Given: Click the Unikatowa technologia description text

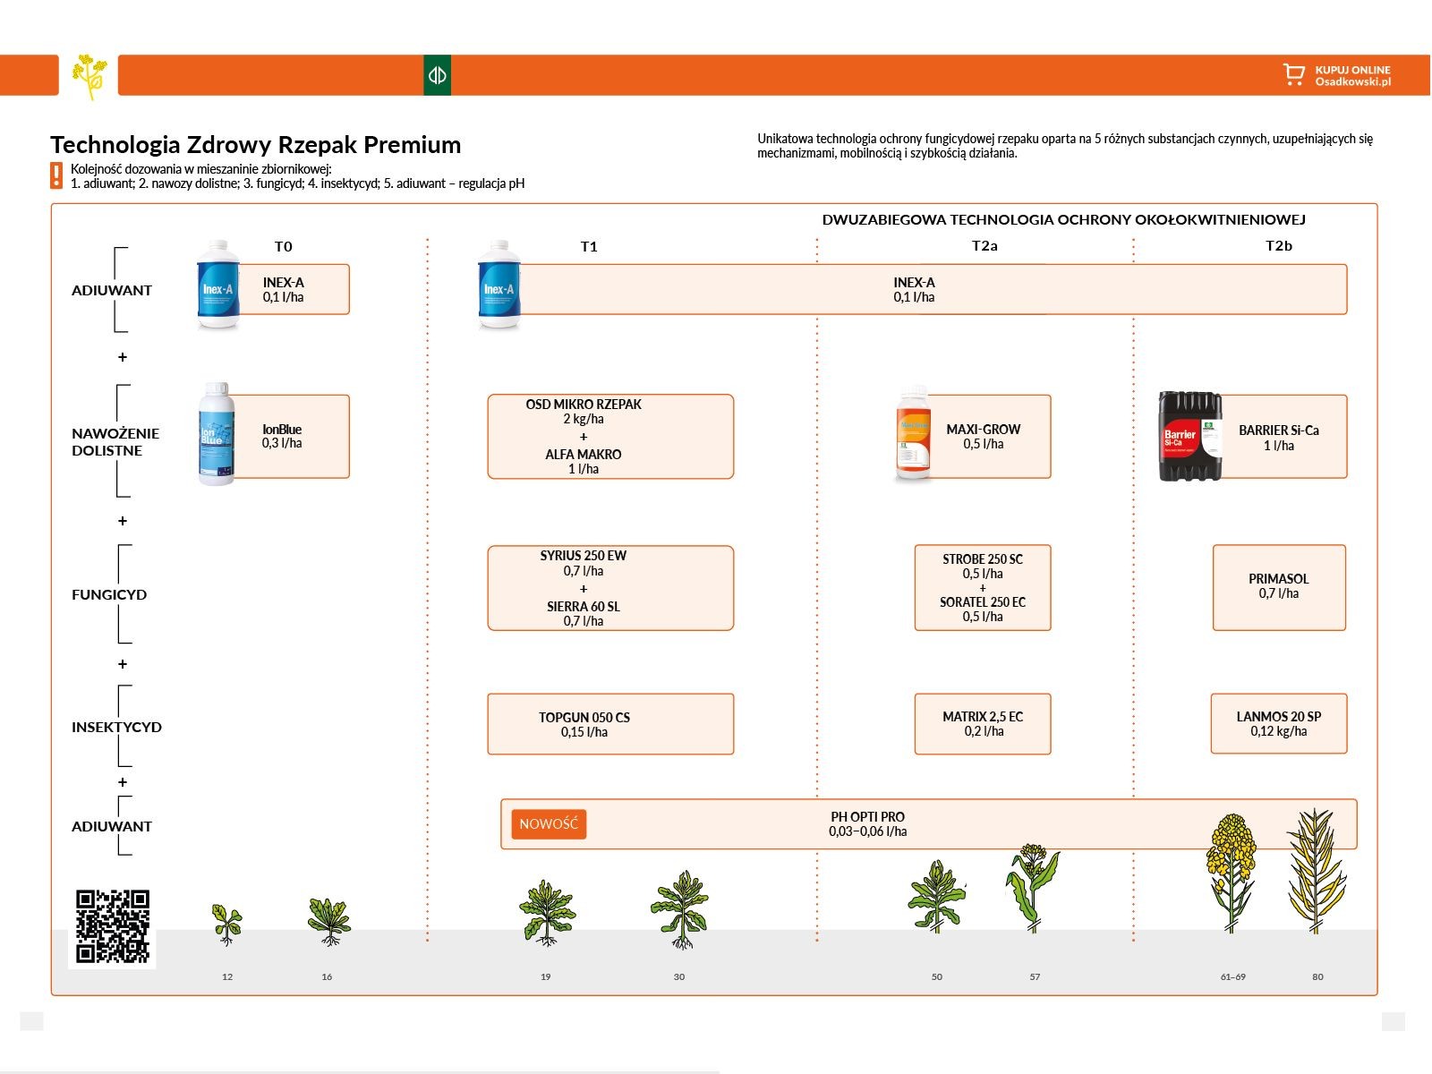Looking at the screenshot, I should [1065, 146].
